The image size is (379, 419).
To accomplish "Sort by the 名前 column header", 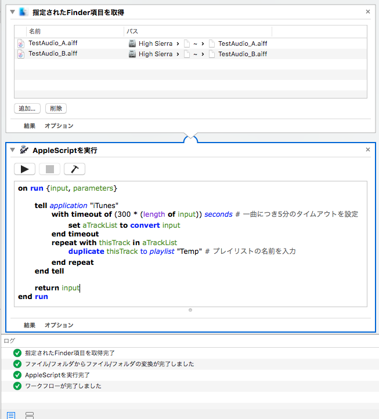I will point(35,30).
